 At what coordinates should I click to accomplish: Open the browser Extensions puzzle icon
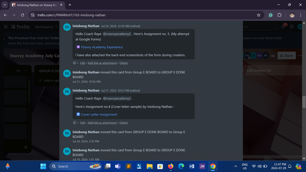(279, 15)
